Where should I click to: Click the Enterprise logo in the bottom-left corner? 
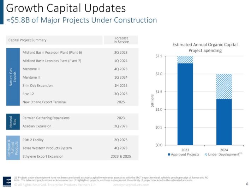7,181
